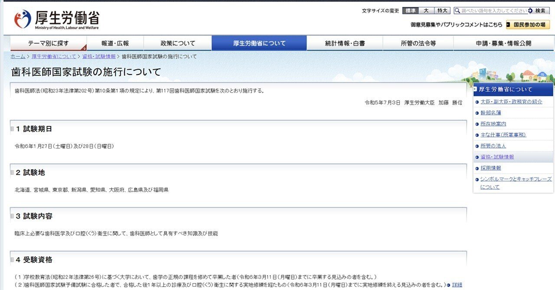The height and width of the screenshot is (290, 555).
Task: Click the arrow bullet beside 所在地案内 in sidebar
Action: 476,124
